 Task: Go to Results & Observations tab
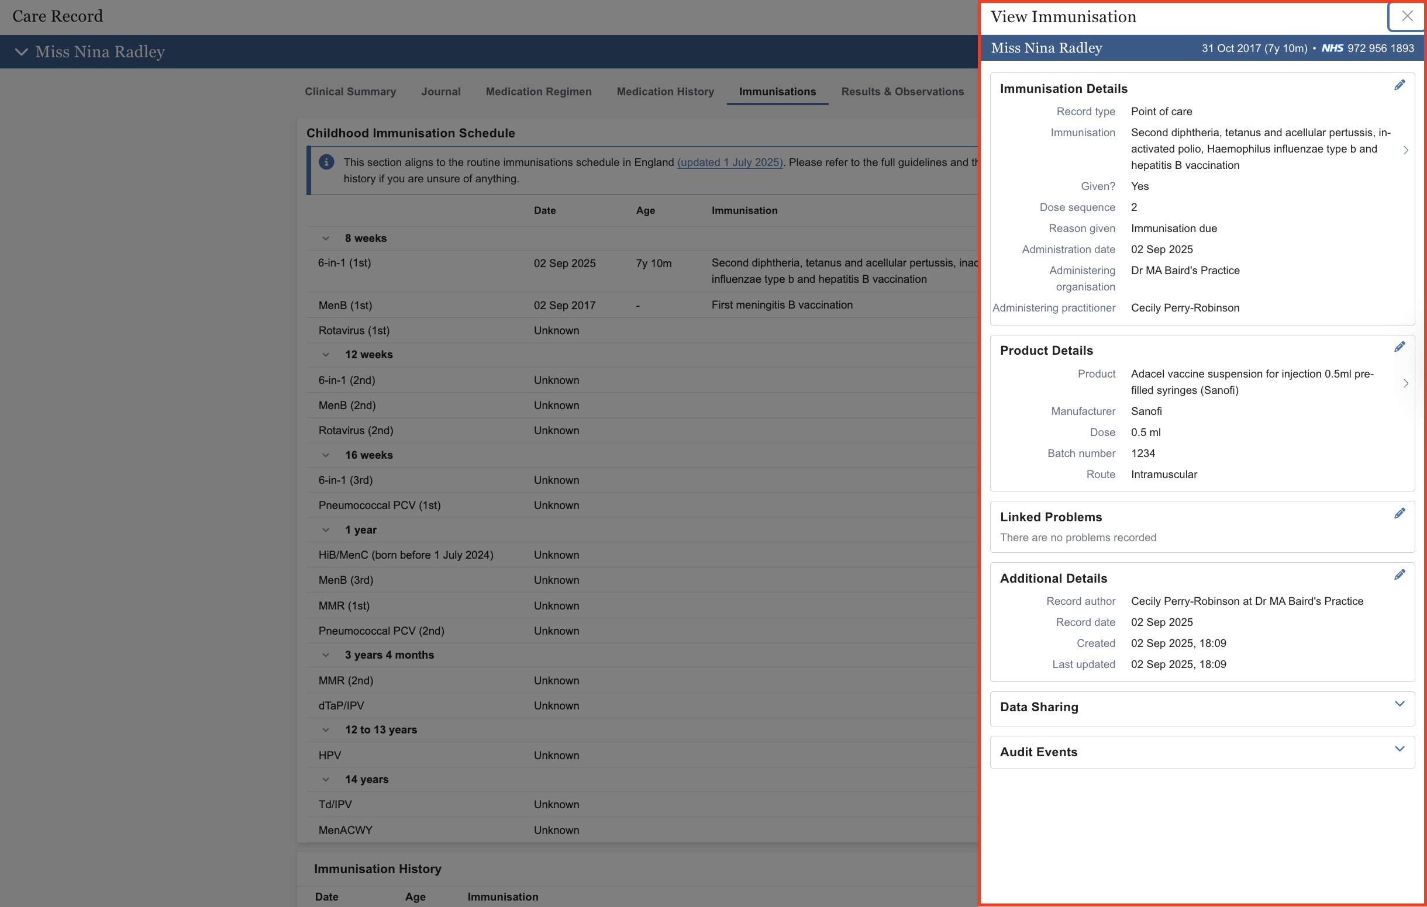tap(902, 92)
